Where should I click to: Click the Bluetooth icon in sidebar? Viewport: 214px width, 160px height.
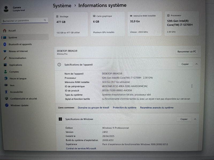coord(5,44)
